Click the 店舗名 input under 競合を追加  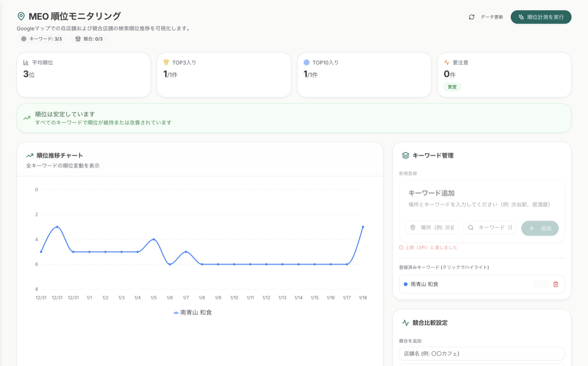(482, 353)
